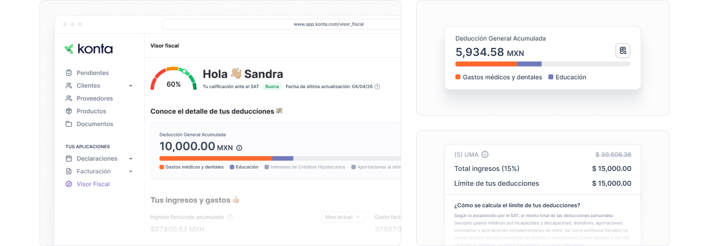Expand the Declaraciones dropdown arrow
Image resolution: width=709 pixels, height=246 pixels.
(130, 159)
